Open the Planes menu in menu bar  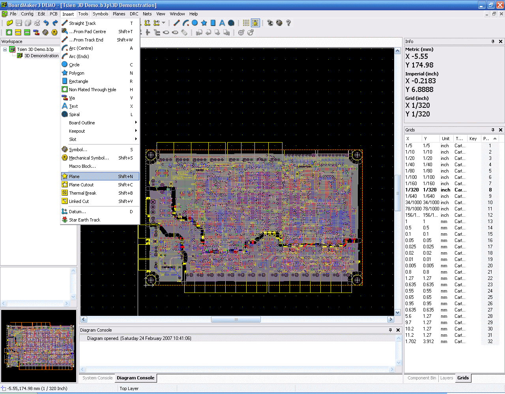click(119, 14)
